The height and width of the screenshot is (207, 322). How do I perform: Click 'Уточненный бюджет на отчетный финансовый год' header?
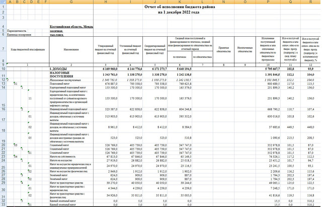click(130, 49)
